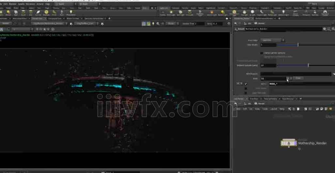Open the Windows menu
The width and height of the screenshot is (335, 173).
coord(30,4)
